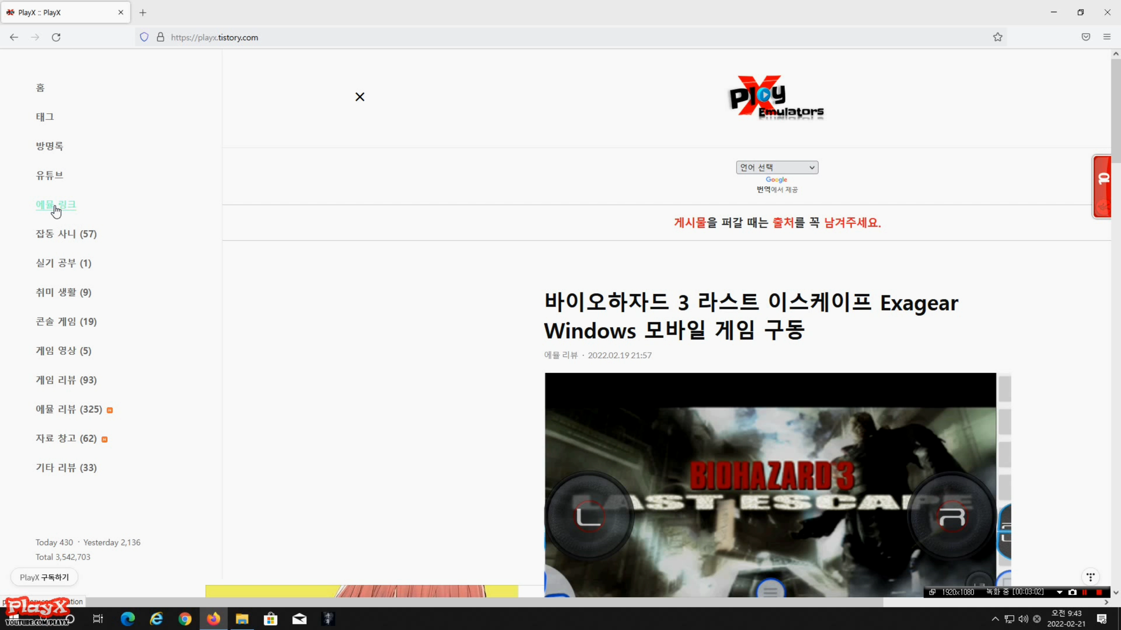Open the Firefox hamburger menu

(1107, 37)
